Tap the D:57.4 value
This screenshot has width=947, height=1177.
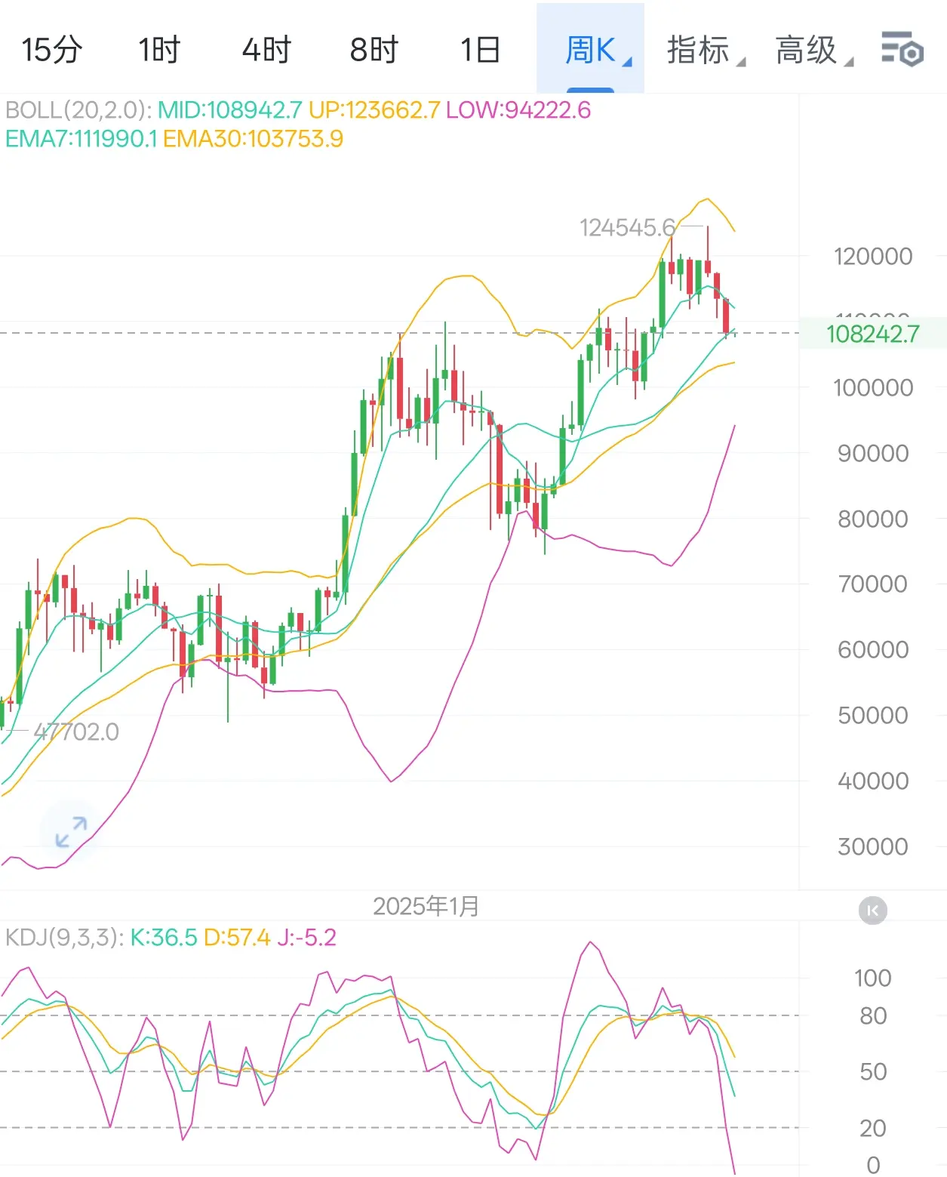(x=237, y=938)
